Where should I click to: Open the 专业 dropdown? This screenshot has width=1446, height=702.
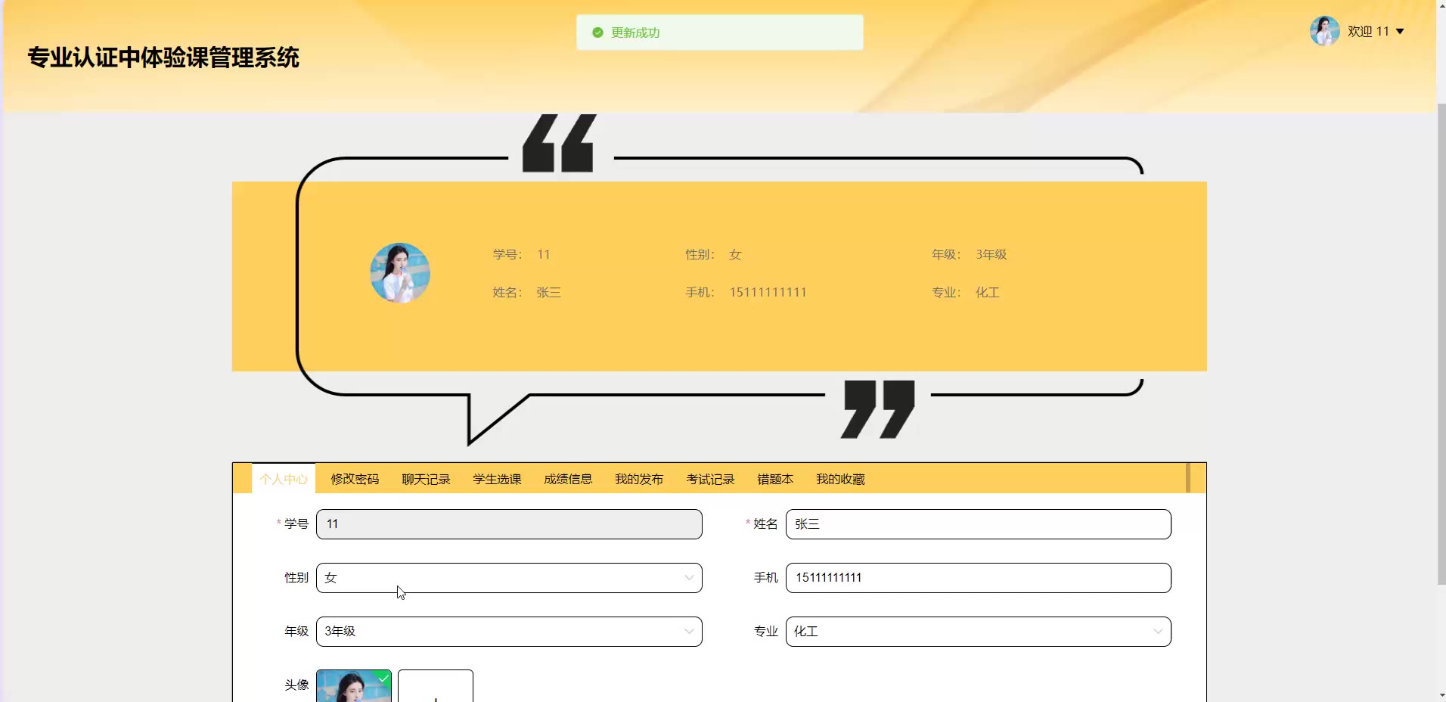[x=979, y=632]
